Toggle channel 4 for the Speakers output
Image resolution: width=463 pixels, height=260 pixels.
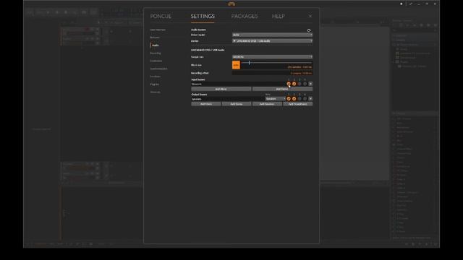click(305, 99)
